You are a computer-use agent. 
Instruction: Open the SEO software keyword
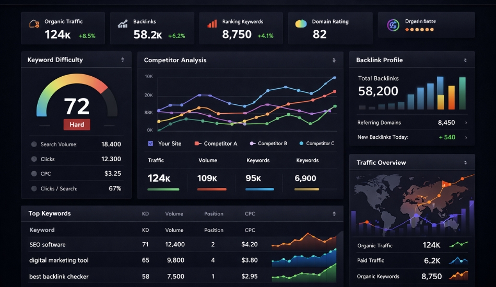pos(48,244)
